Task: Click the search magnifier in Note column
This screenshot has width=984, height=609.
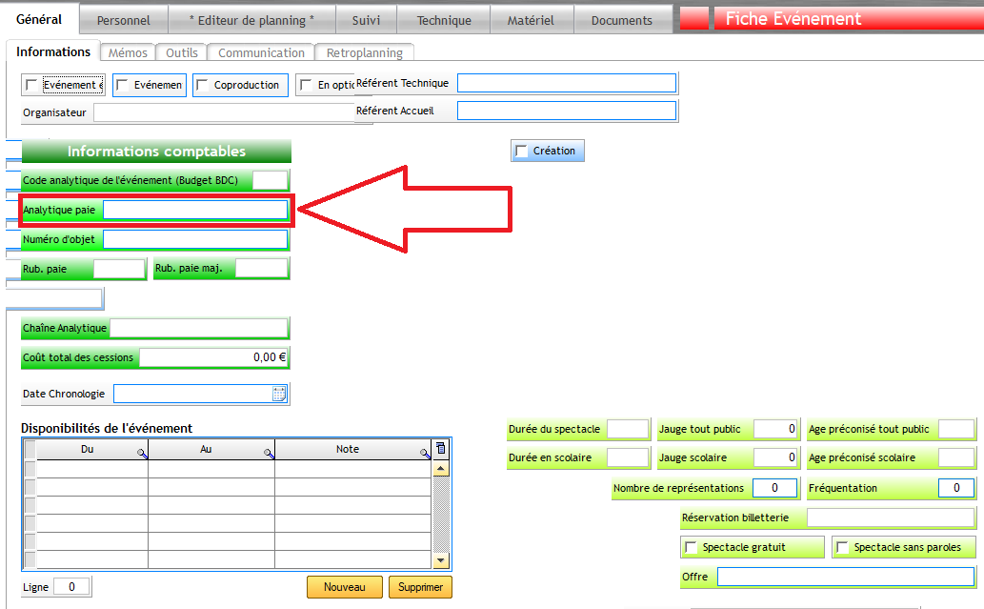Action: point(425,454)
